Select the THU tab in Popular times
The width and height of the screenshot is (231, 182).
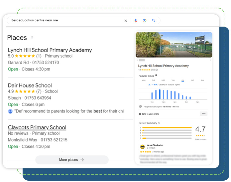173,81
